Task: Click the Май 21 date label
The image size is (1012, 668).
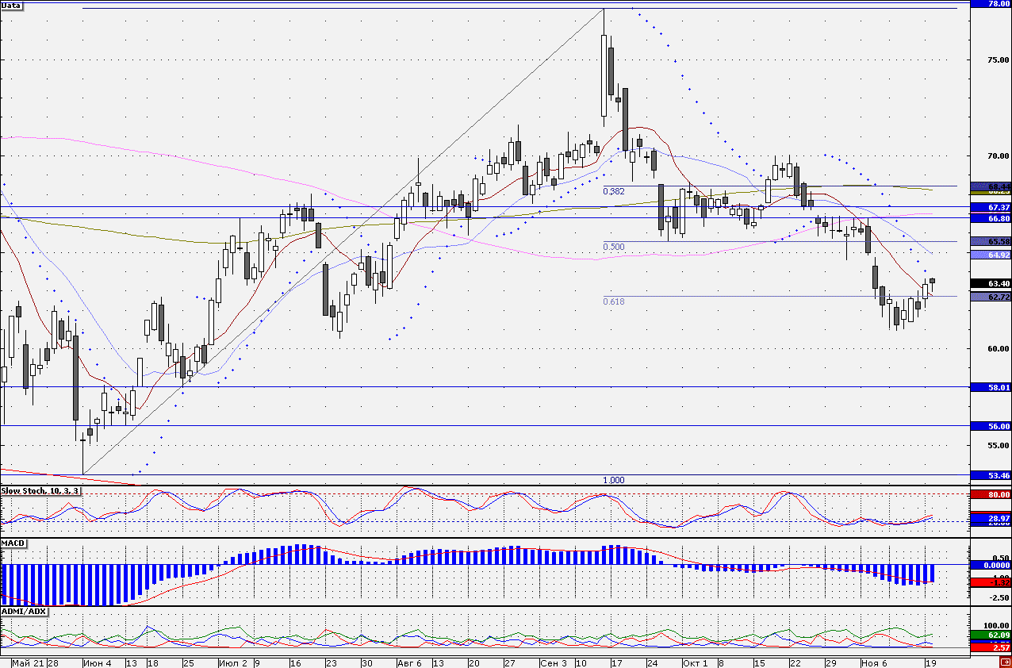Action: (28, 662)
